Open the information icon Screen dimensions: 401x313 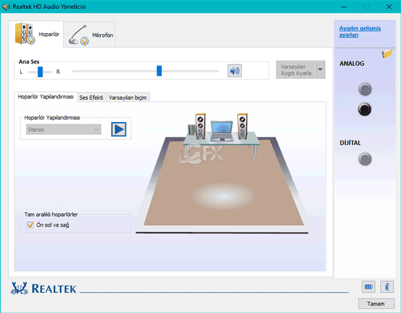pos(387,287)
